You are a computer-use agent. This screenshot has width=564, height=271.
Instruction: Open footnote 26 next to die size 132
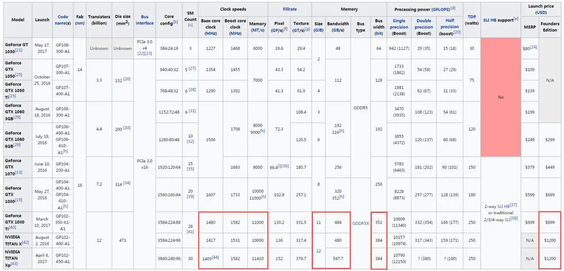[x=127, y=79]
